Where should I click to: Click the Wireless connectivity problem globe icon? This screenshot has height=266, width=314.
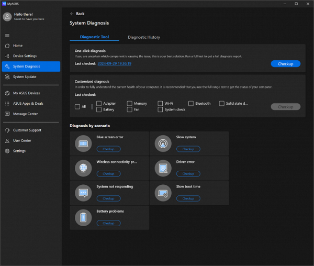click(x=83, y=168)
